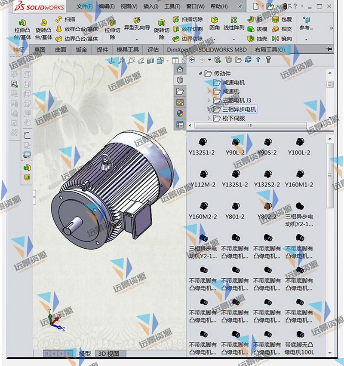The image size is (344, 366).
Task: Select the 筋 rib tool
Action: (x=255, y=19)
